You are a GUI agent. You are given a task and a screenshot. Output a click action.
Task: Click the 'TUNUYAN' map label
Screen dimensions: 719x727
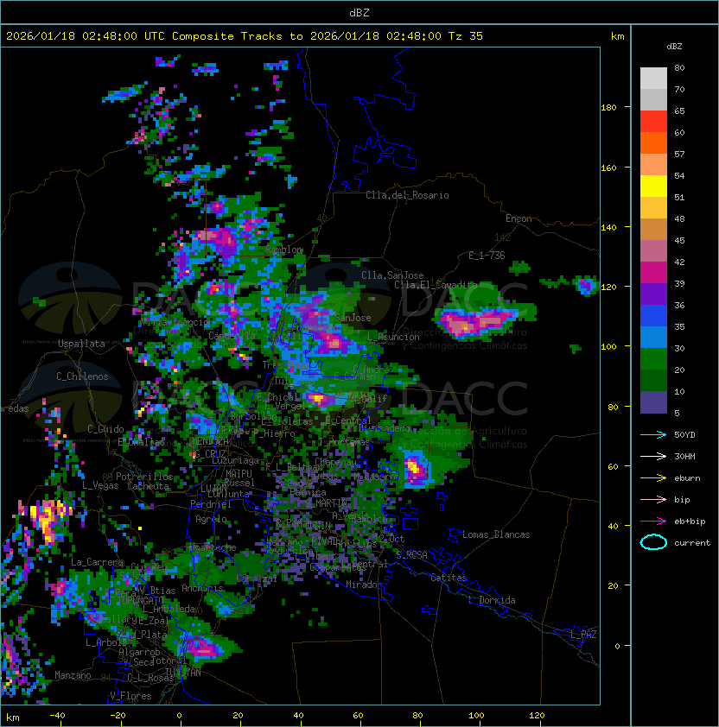183,673
